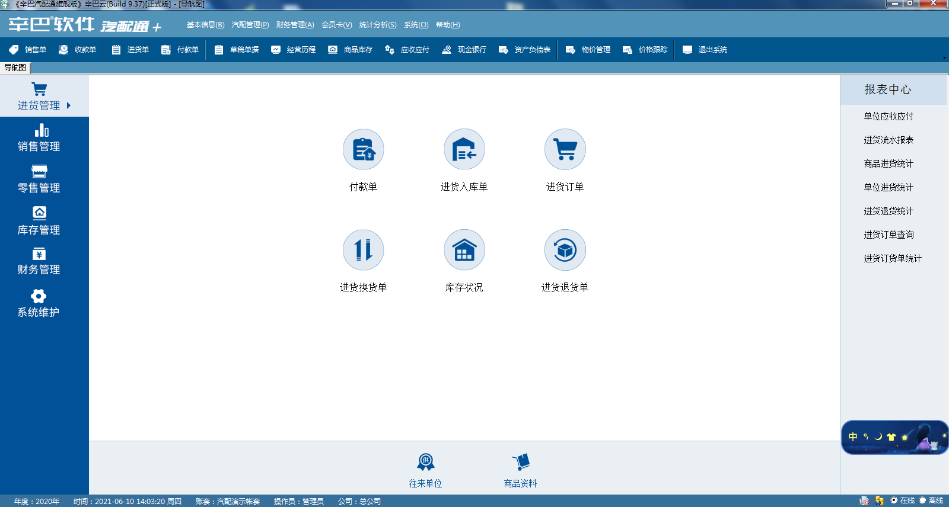Select 销售管理 in left sidebar
Screen dimensions: 949x507
point(39,138)
